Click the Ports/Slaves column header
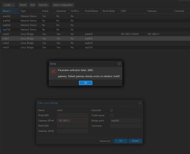 pyautogui.click(x=92, y=11)
